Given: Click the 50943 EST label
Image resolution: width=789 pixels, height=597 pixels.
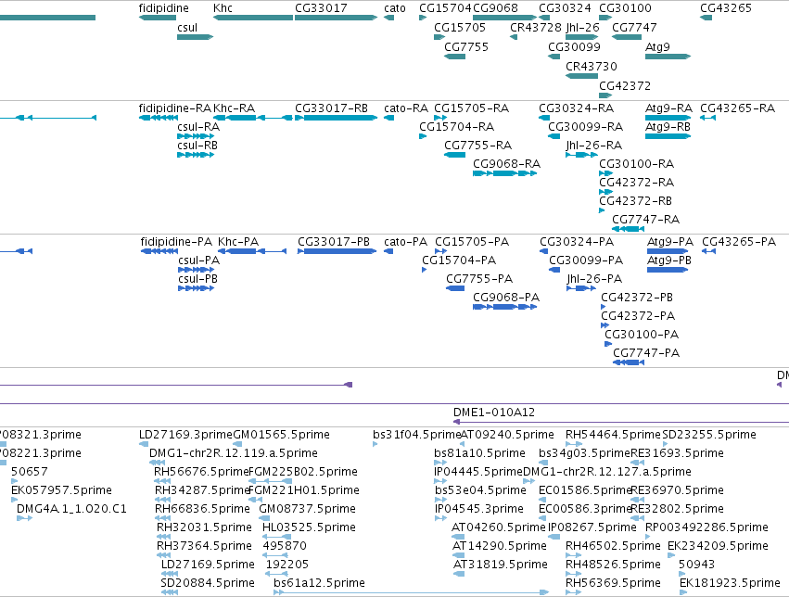Looking at the screenshot, I should point(696,565).
